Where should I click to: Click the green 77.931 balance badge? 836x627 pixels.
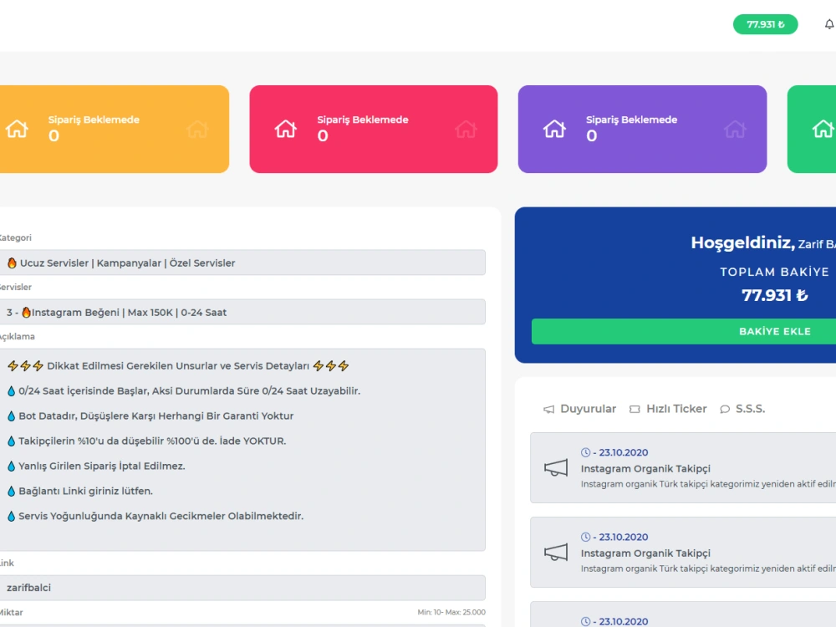coord(765,24)
